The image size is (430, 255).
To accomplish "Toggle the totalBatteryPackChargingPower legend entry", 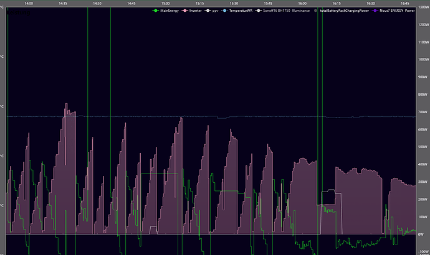I will 341,11.
